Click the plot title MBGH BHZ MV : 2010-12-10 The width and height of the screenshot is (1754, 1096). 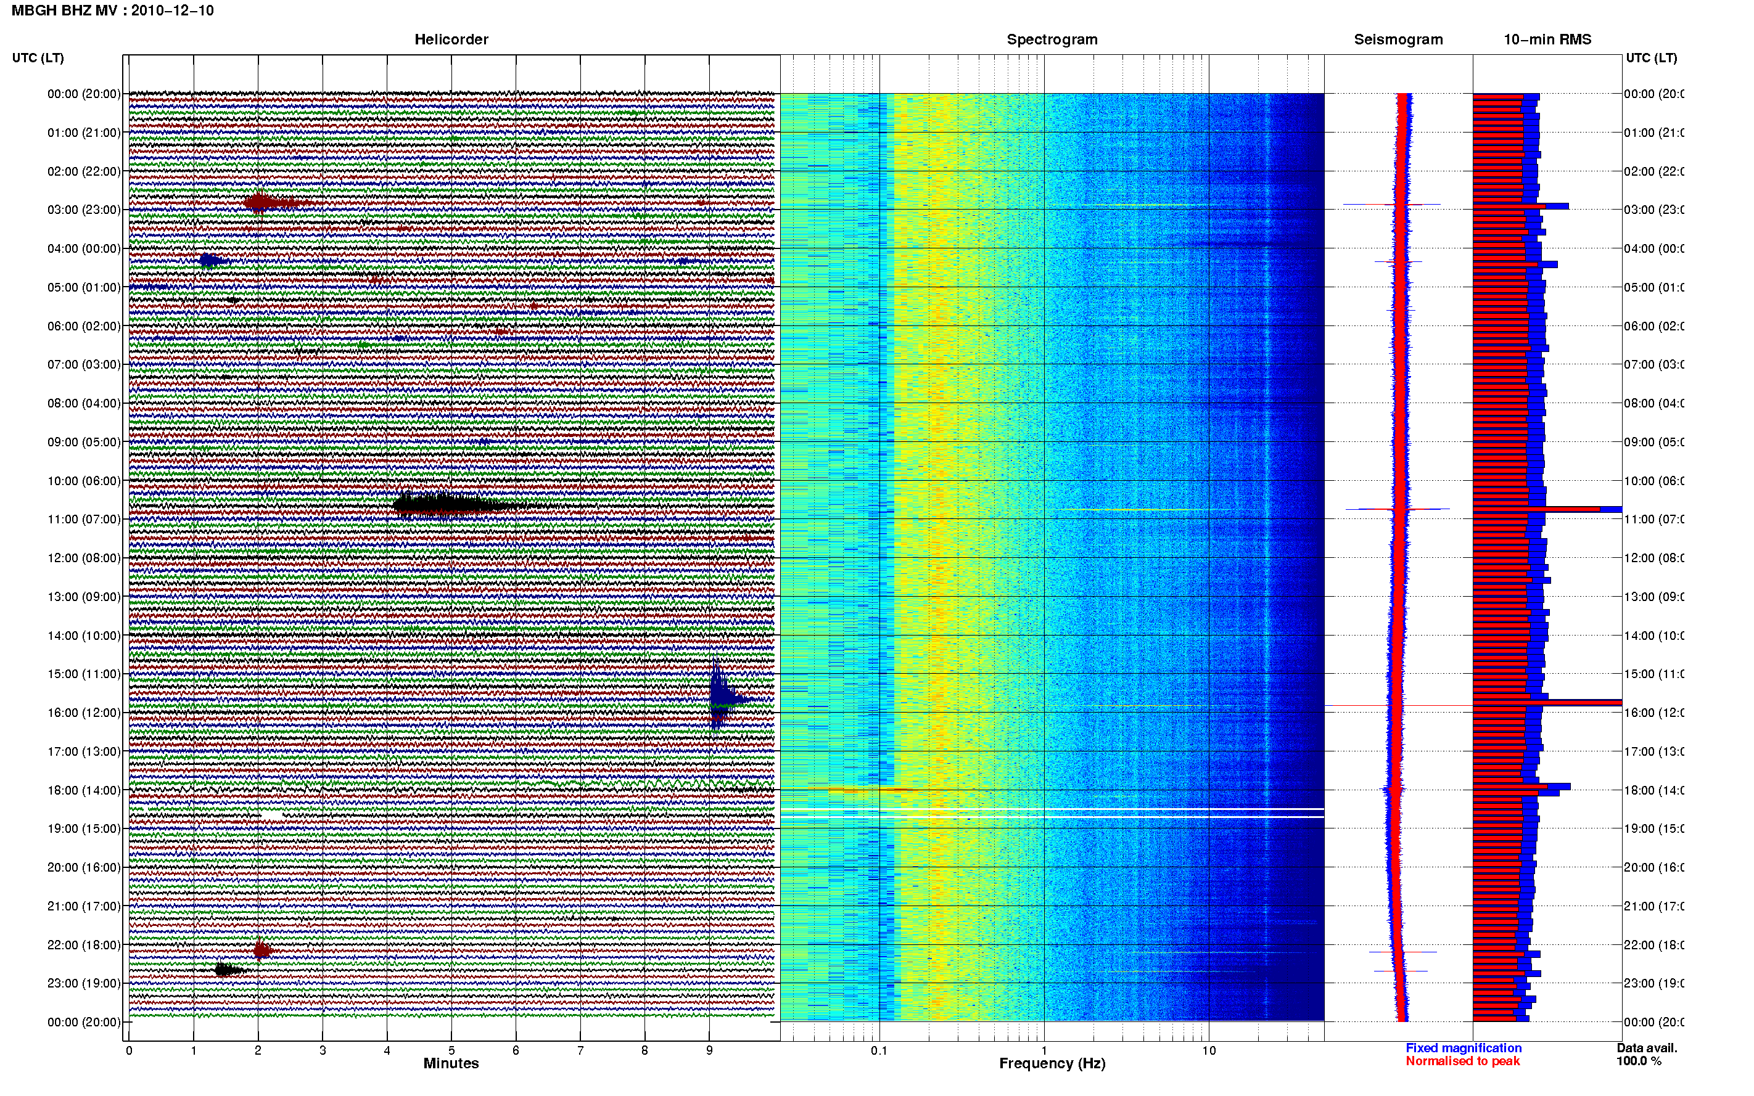point(112,11)
